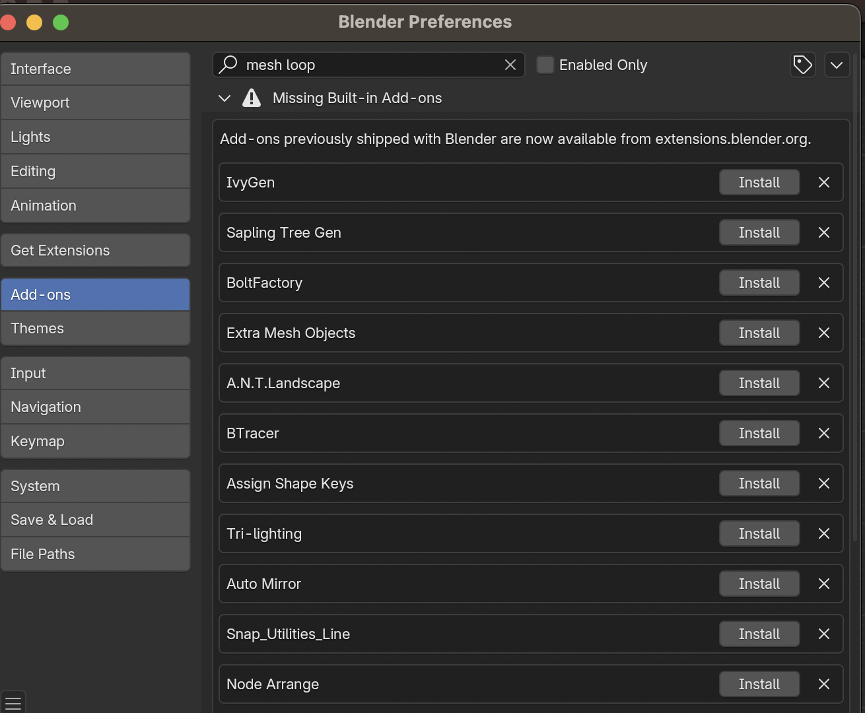Select the File Paths tab
865x713 pixels.
click(95, 555)
